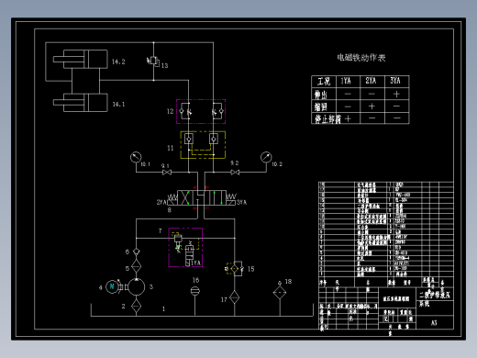Select the yellow dashed check valve block 11

(203, 145)
